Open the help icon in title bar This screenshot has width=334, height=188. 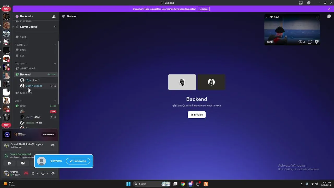tap(309, 3)
